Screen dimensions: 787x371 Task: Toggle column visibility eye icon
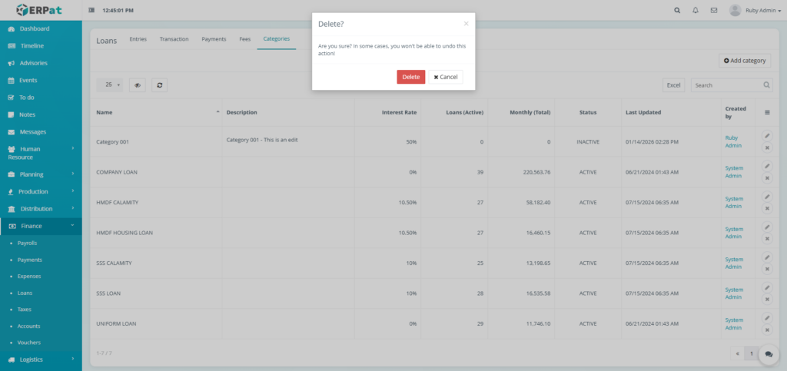coord(138,85)
